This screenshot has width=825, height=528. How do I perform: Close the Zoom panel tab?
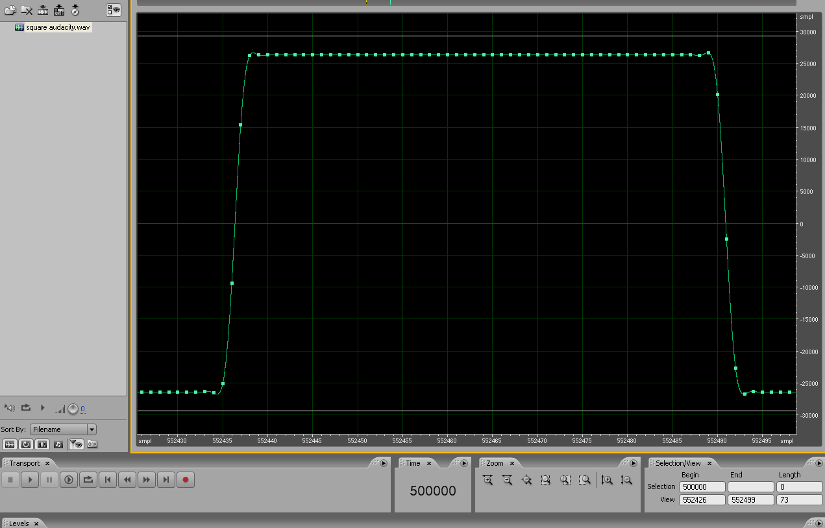click(511, 464)
